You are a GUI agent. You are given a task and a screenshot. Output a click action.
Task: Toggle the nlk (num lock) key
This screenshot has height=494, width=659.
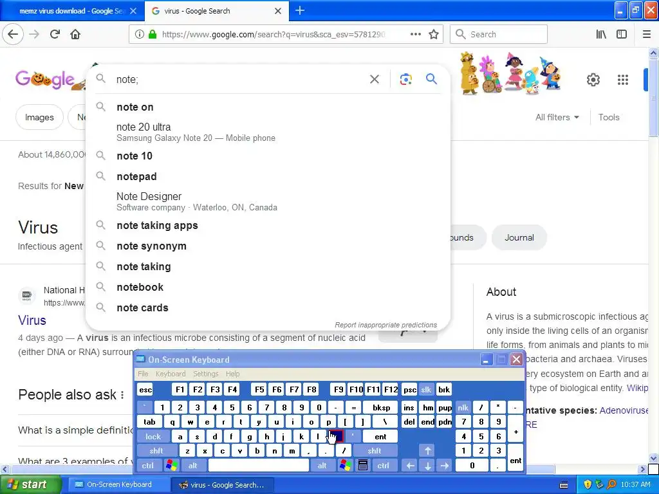click(463, 407)
